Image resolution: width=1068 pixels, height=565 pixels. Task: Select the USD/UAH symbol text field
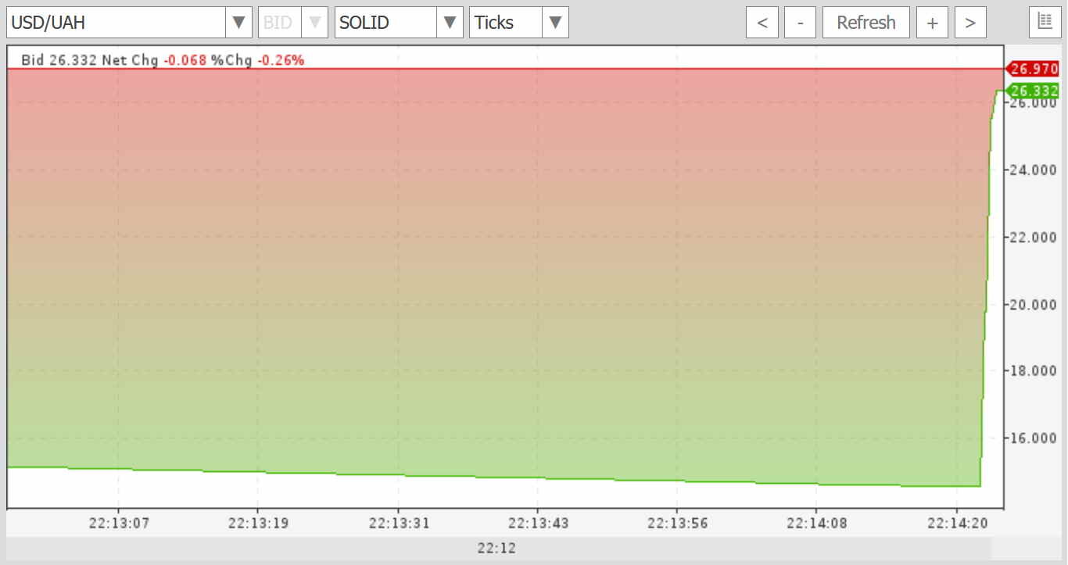(116, 23)
